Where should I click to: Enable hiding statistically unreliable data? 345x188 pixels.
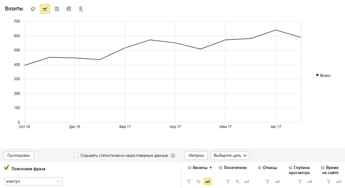click(76, 156)
